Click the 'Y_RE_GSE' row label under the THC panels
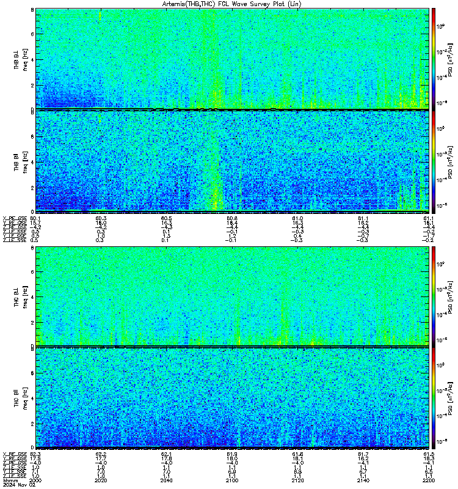458x489 pixels. pyautogui.click(x=15, y=459)
